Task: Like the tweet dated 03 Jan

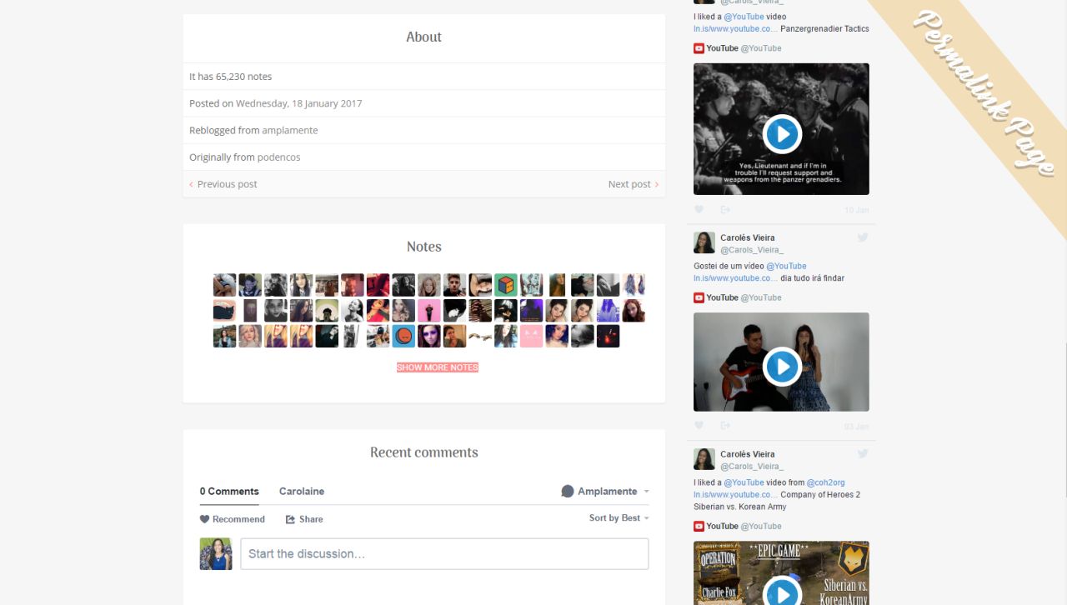Action: (x=699, y=426)
